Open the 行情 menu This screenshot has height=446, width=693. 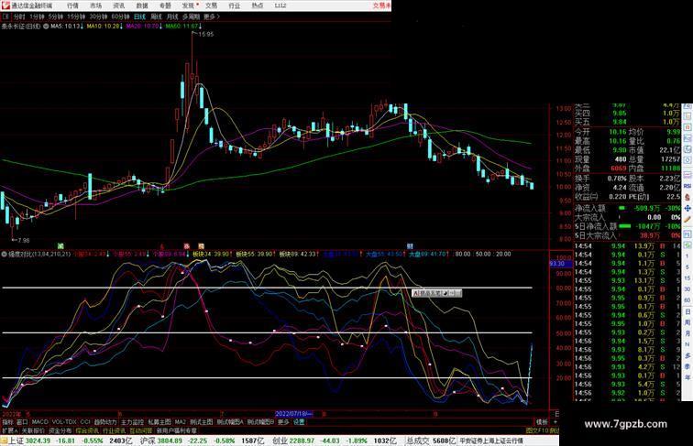coord(72,5)
